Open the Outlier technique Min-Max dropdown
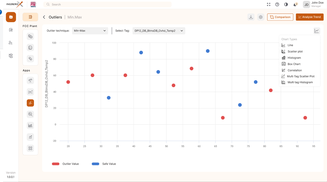The width and height of the screenshot is (327, 182). 90,31
